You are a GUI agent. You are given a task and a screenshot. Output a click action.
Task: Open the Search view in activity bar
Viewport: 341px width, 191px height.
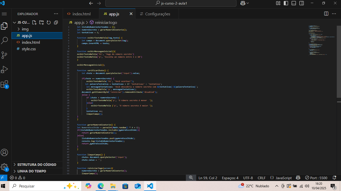pos(5,40)
